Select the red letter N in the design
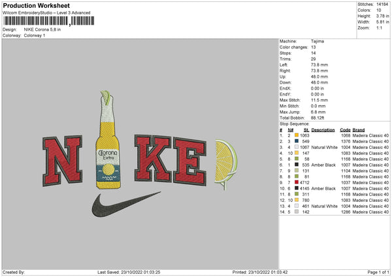The height and width of the screenshot is (277, 392). [63, 161]
